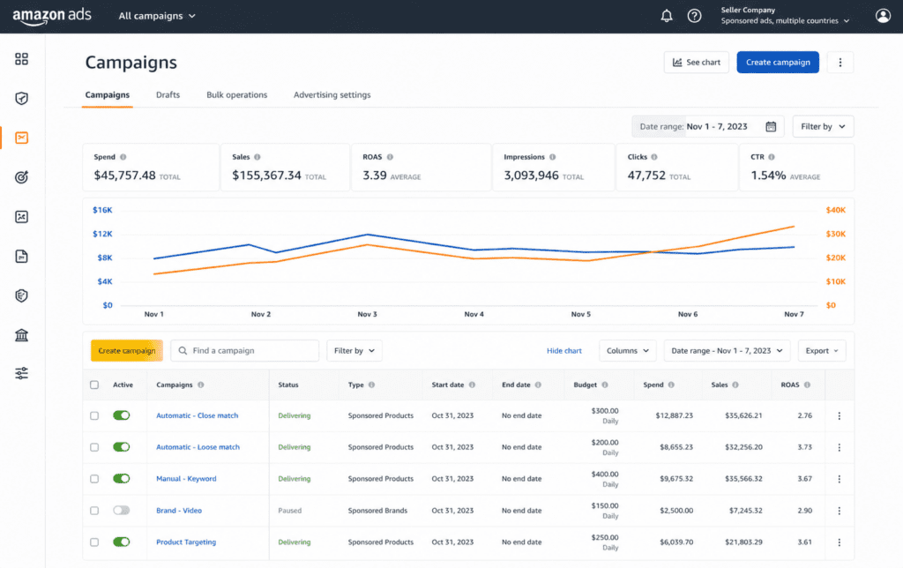This screenshot has width=903, height=568.
Task: Turn off Product Targeting campaign toggle
Action: [122, 542]
